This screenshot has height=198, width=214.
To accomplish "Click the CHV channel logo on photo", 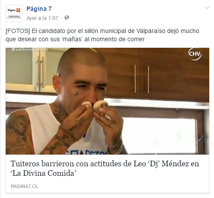I will [195, 54].
